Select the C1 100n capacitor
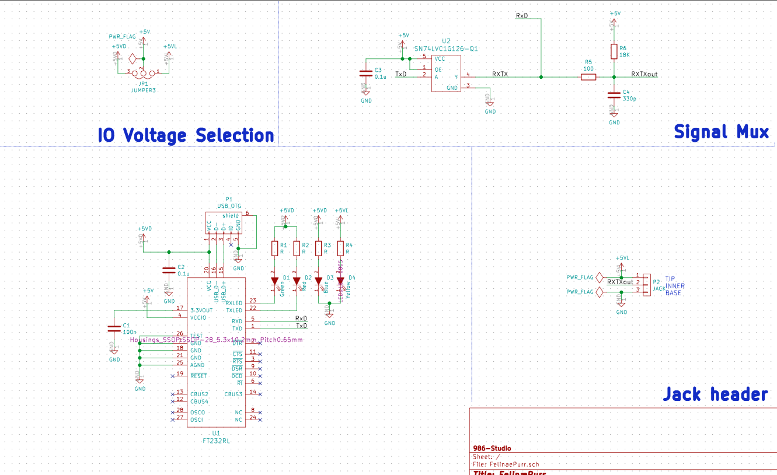The width and height of the screenshot is (777, 475). click(113, 329)
